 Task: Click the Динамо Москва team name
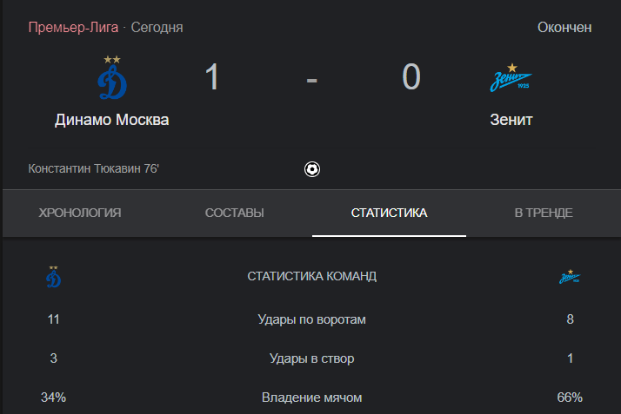click(112, 120)
